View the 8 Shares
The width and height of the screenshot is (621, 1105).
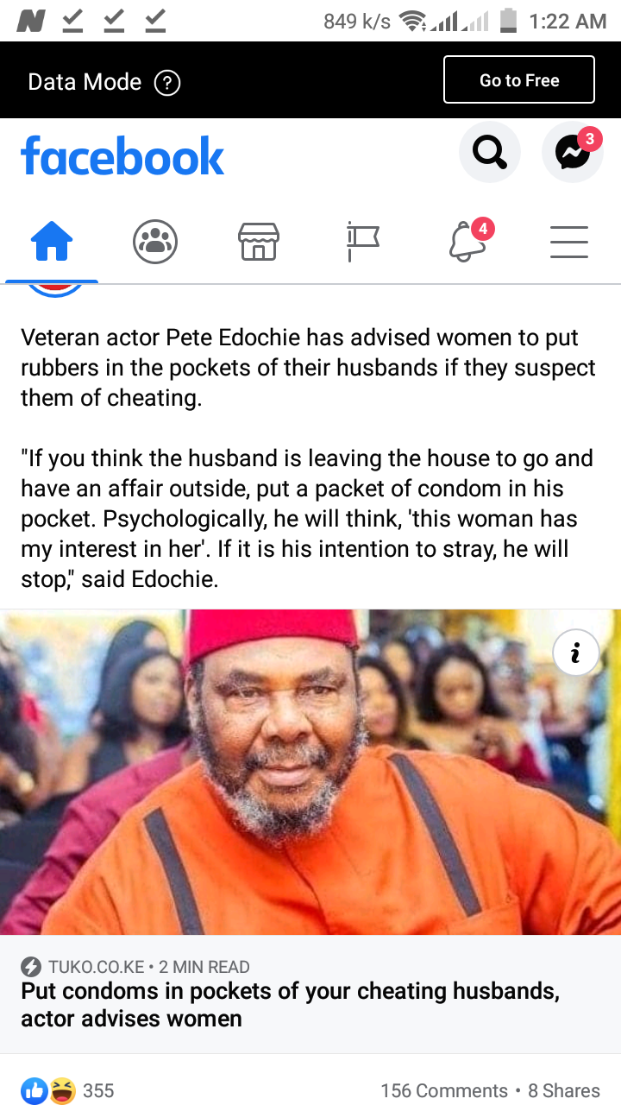tap(564, 1090)
